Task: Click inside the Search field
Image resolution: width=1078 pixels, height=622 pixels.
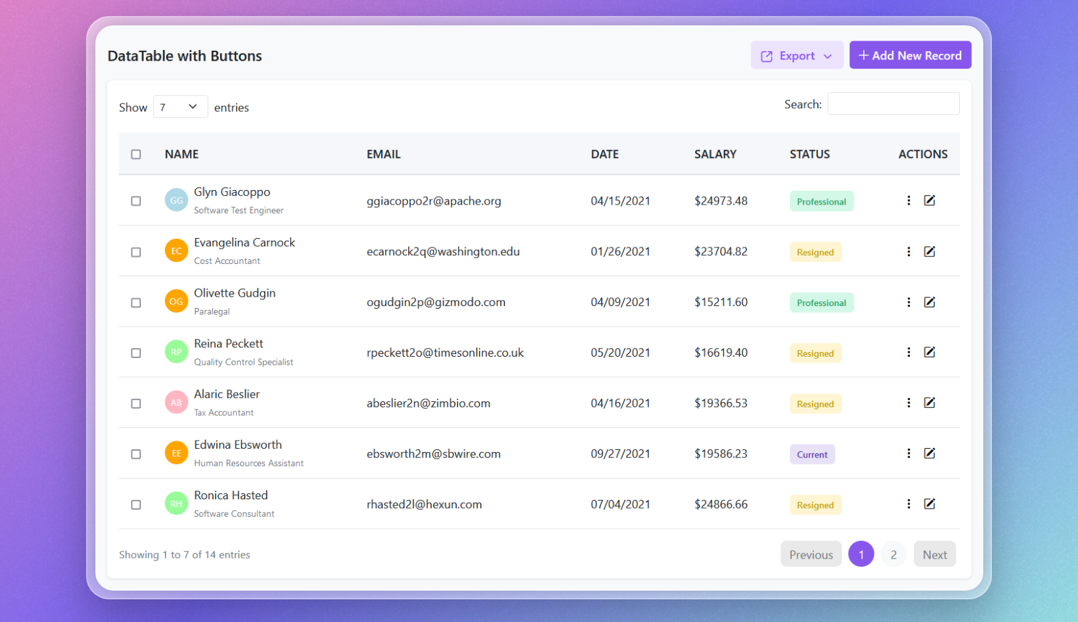Action: 893,103
